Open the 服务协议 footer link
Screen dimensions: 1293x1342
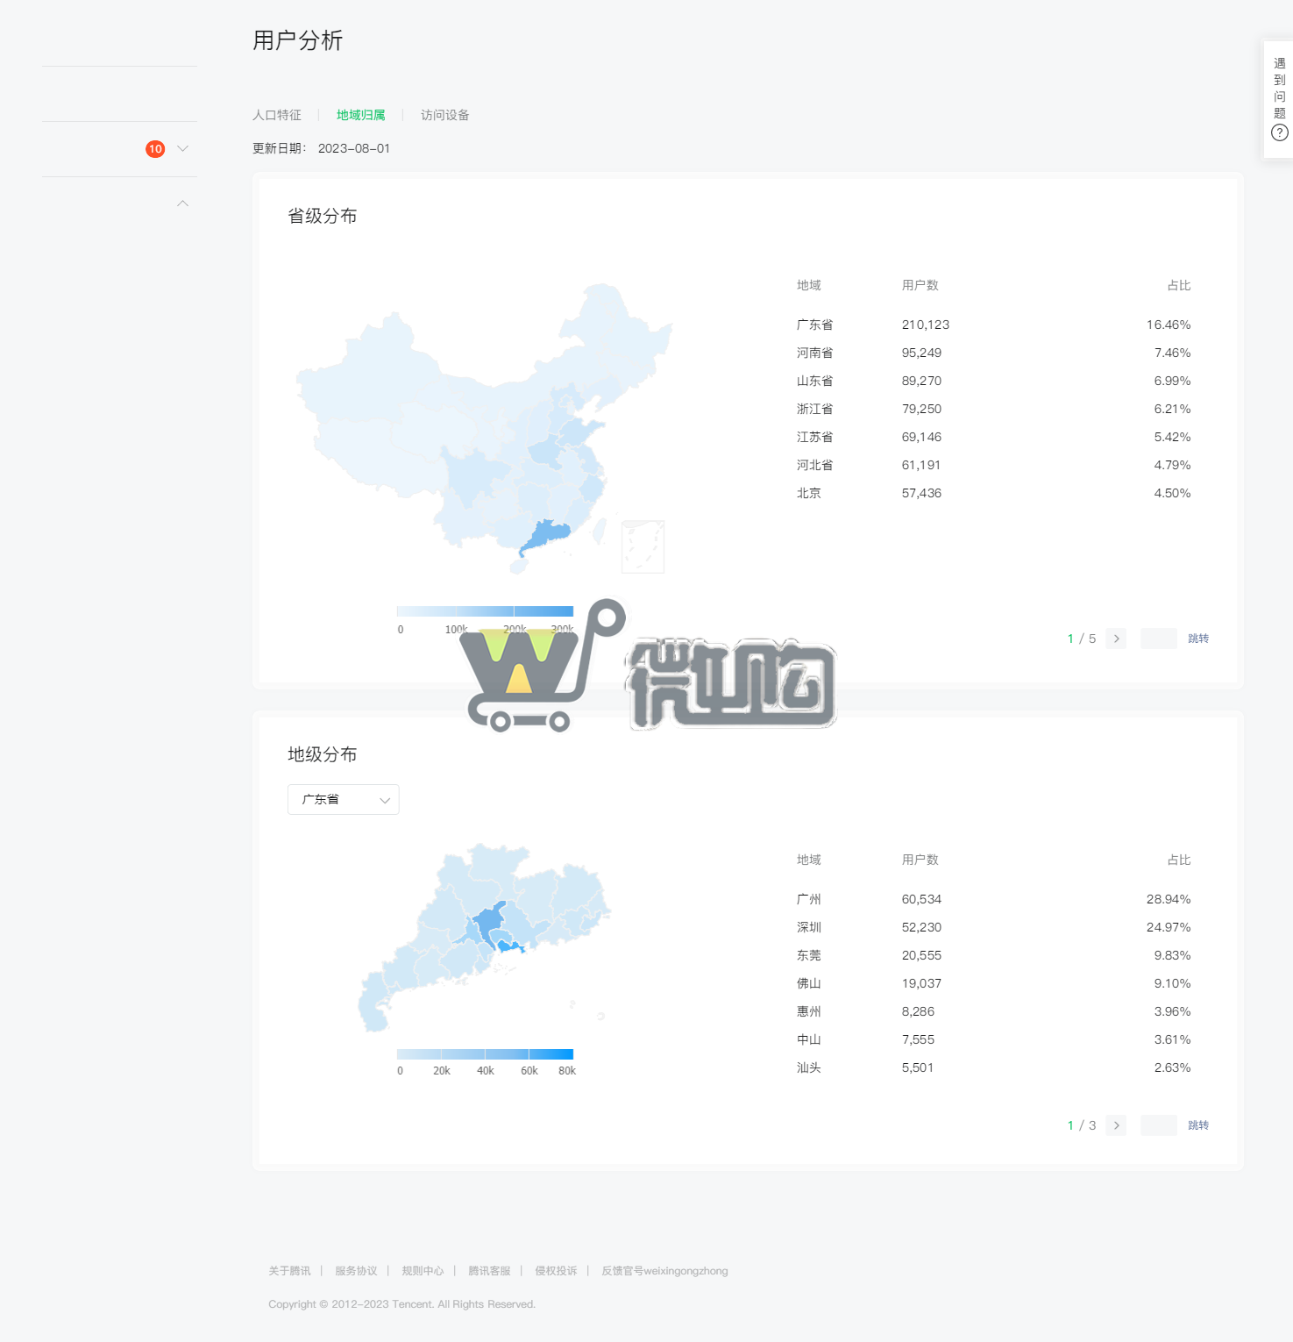pos(356,1270)
